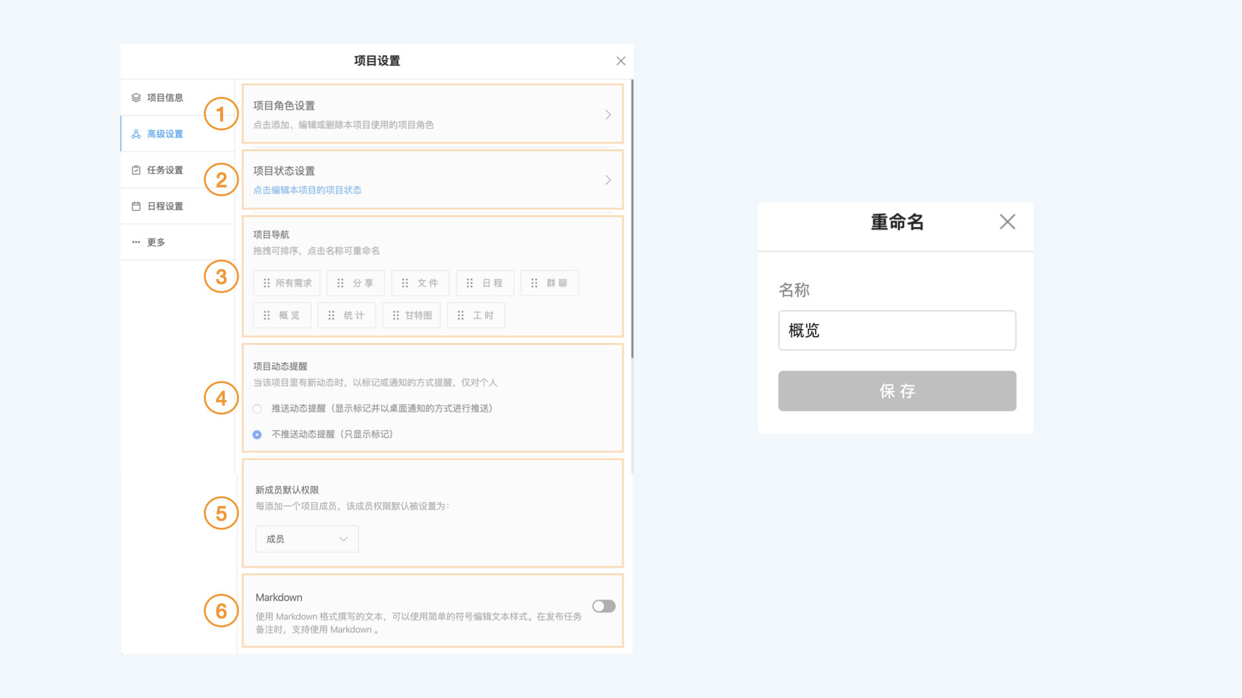The width and height of the screenshot is (1242, 698).
Task: Close the 项目设置 dialog
Action: pos(621,61)
